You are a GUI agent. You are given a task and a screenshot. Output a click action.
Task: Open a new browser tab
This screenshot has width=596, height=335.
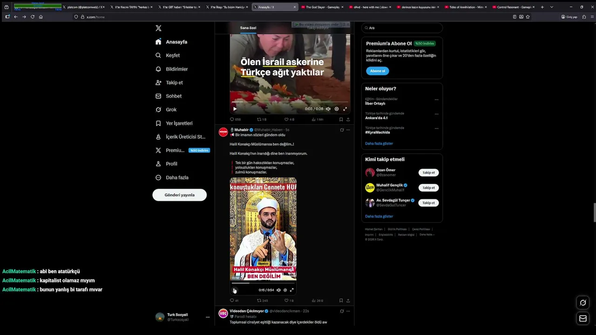pos(542,7)
